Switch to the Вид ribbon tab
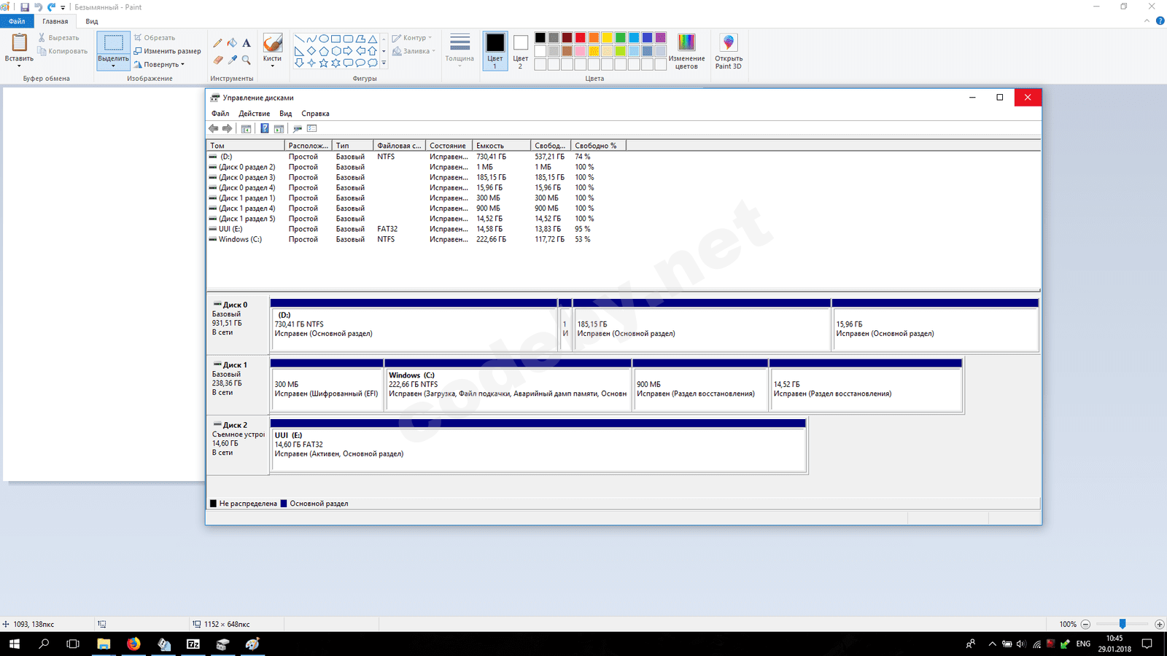The width and height of the screenshot is (1167, 656). pyautogui.click(x=92, y=21)
